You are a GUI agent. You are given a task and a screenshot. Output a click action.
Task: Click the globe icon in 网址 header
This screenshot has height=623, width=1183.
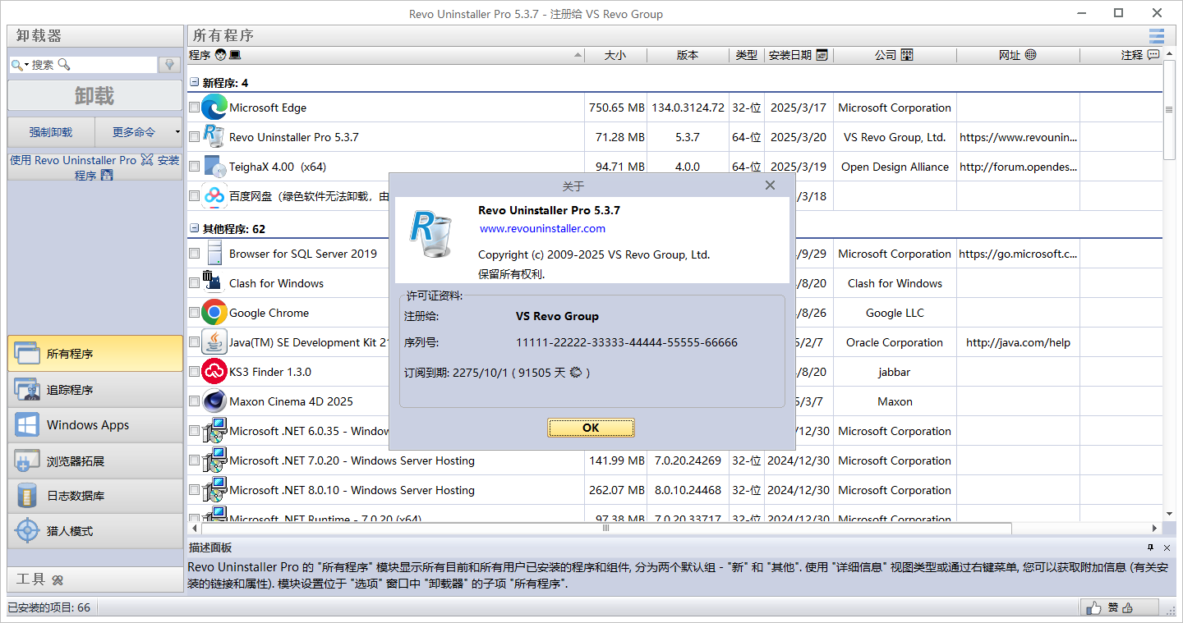[x=1030, y=55]
